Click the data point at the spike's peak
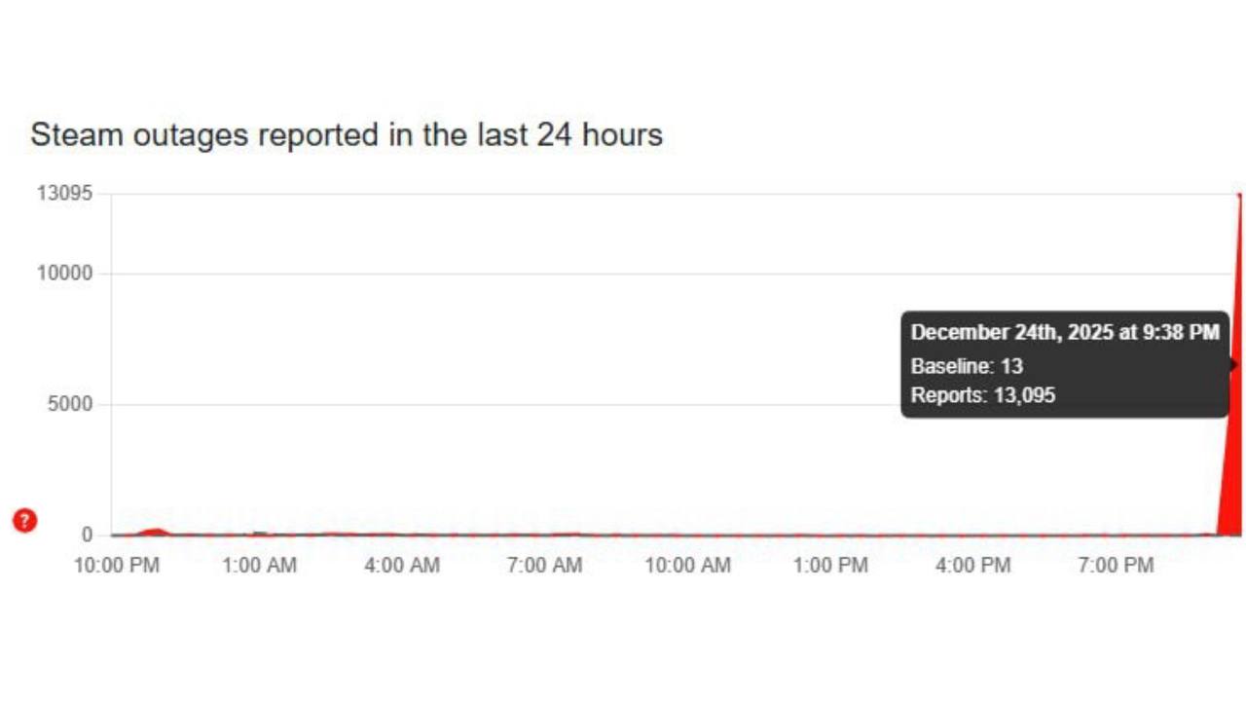This screenshot has height=701, width=1246. (x=1240, y=195)
